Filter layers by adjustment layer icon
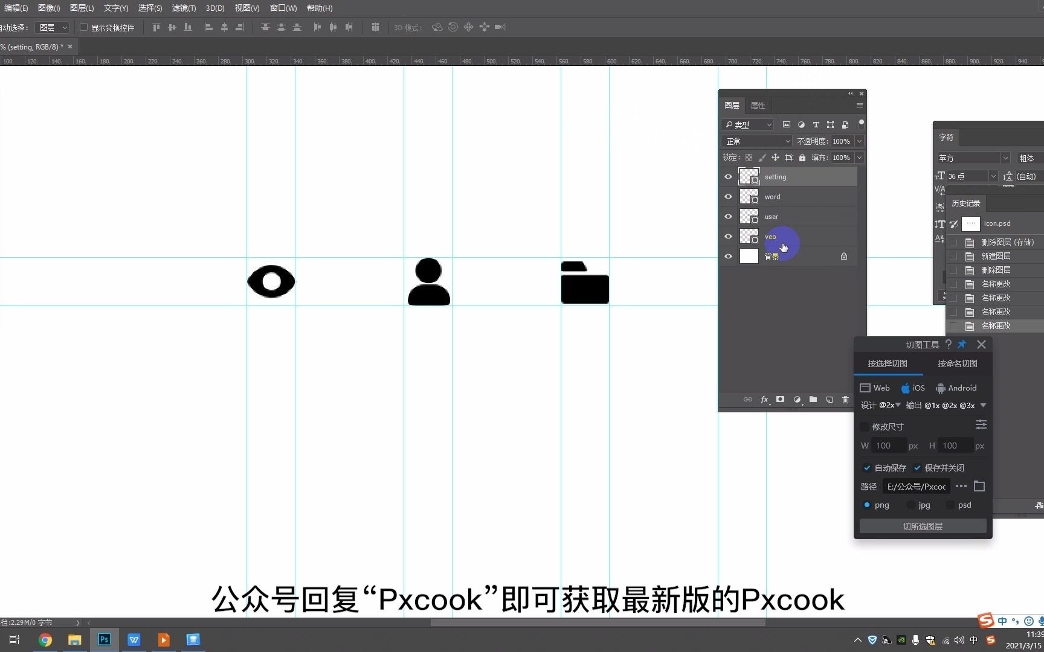 pyautogui.click(x=801, y=125)
